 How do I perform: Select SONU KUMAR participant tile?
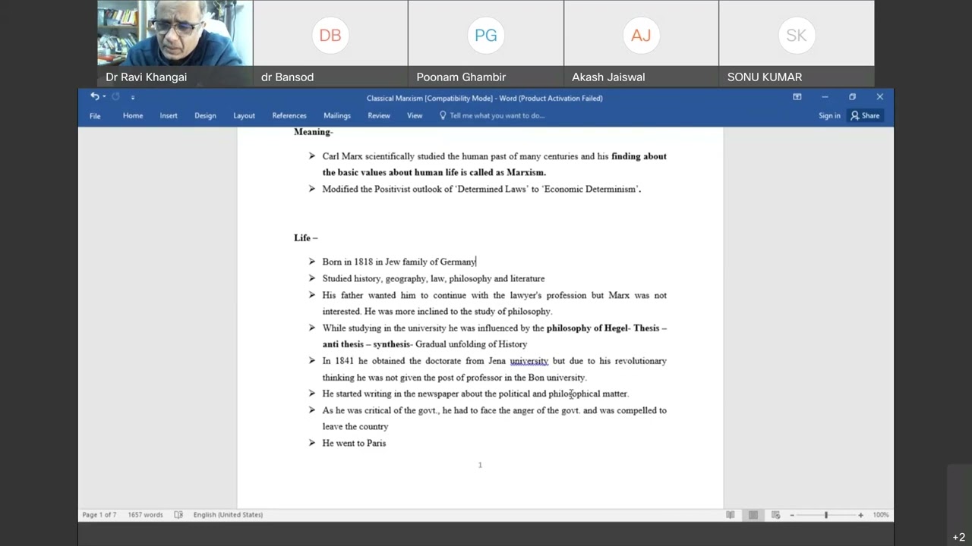[797, 43]
